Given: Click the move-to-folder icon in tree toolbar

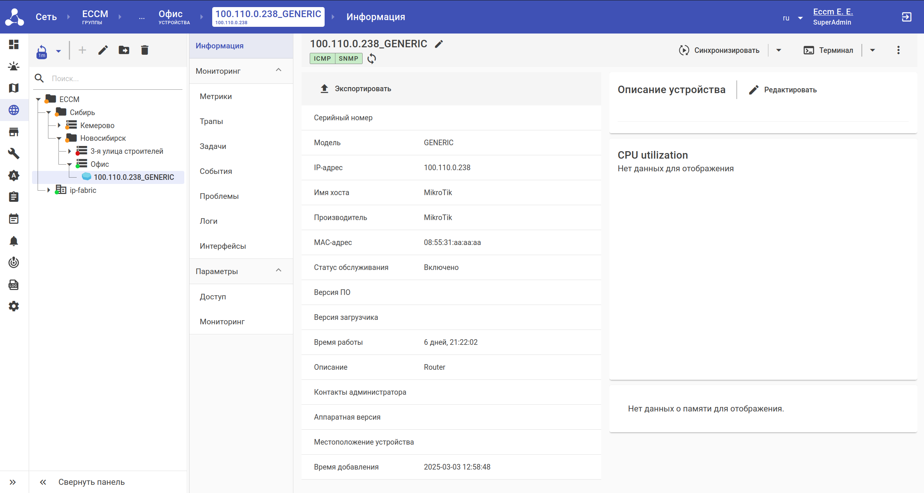Looking at the screenshot, I should click(x=124, y=50).
